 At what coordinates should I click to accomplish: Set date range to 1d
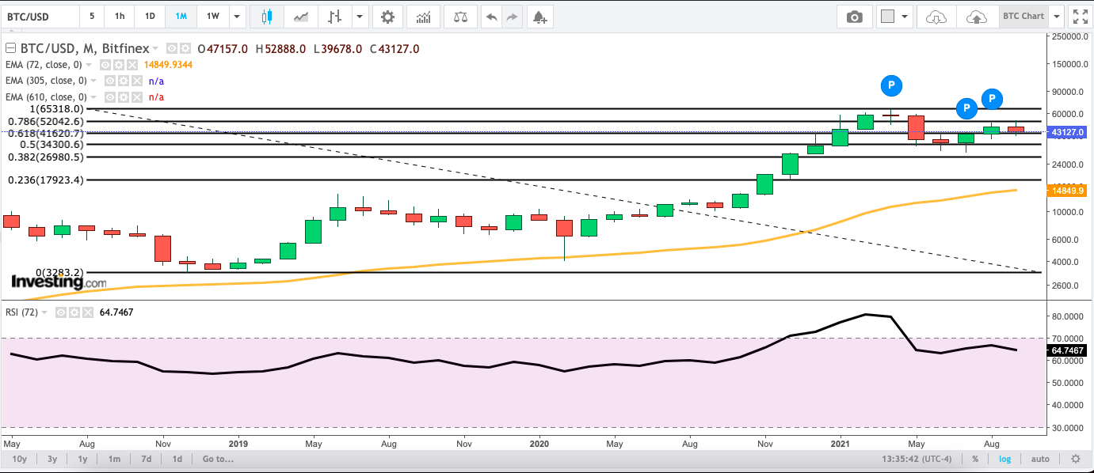(177, 459)
